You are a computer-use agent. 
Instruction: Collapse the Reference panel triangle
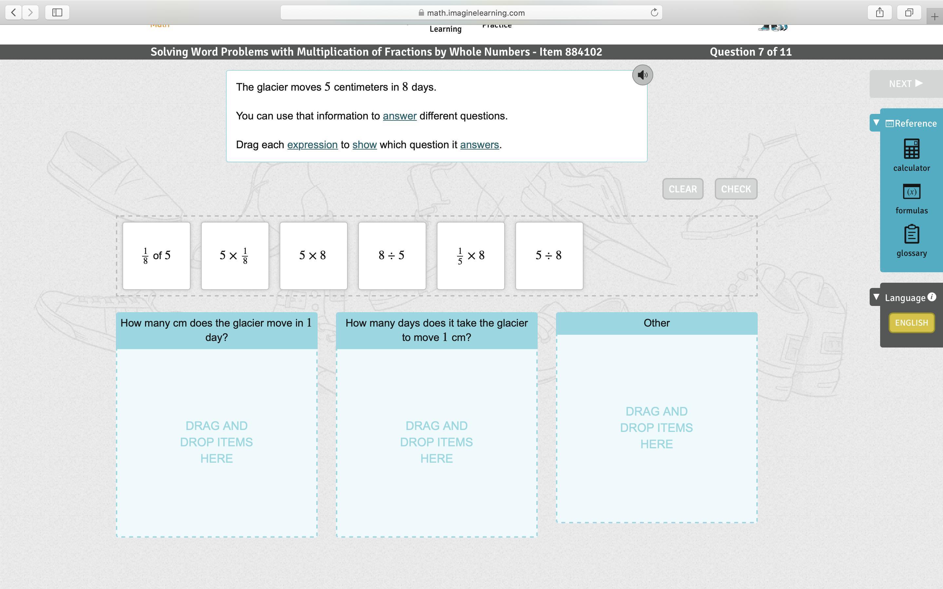pyautogui.click(x=876, y=123)
